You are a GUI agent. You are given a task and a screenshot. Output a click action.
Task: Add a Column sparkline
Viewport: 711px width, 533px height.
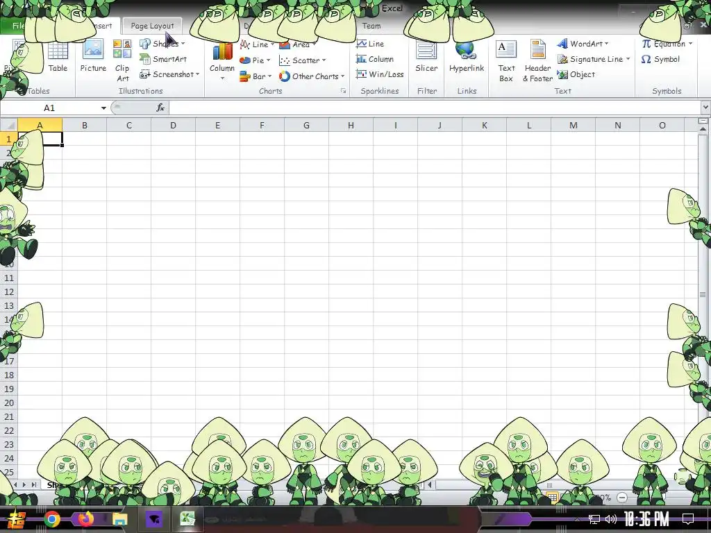click(374, 59)
